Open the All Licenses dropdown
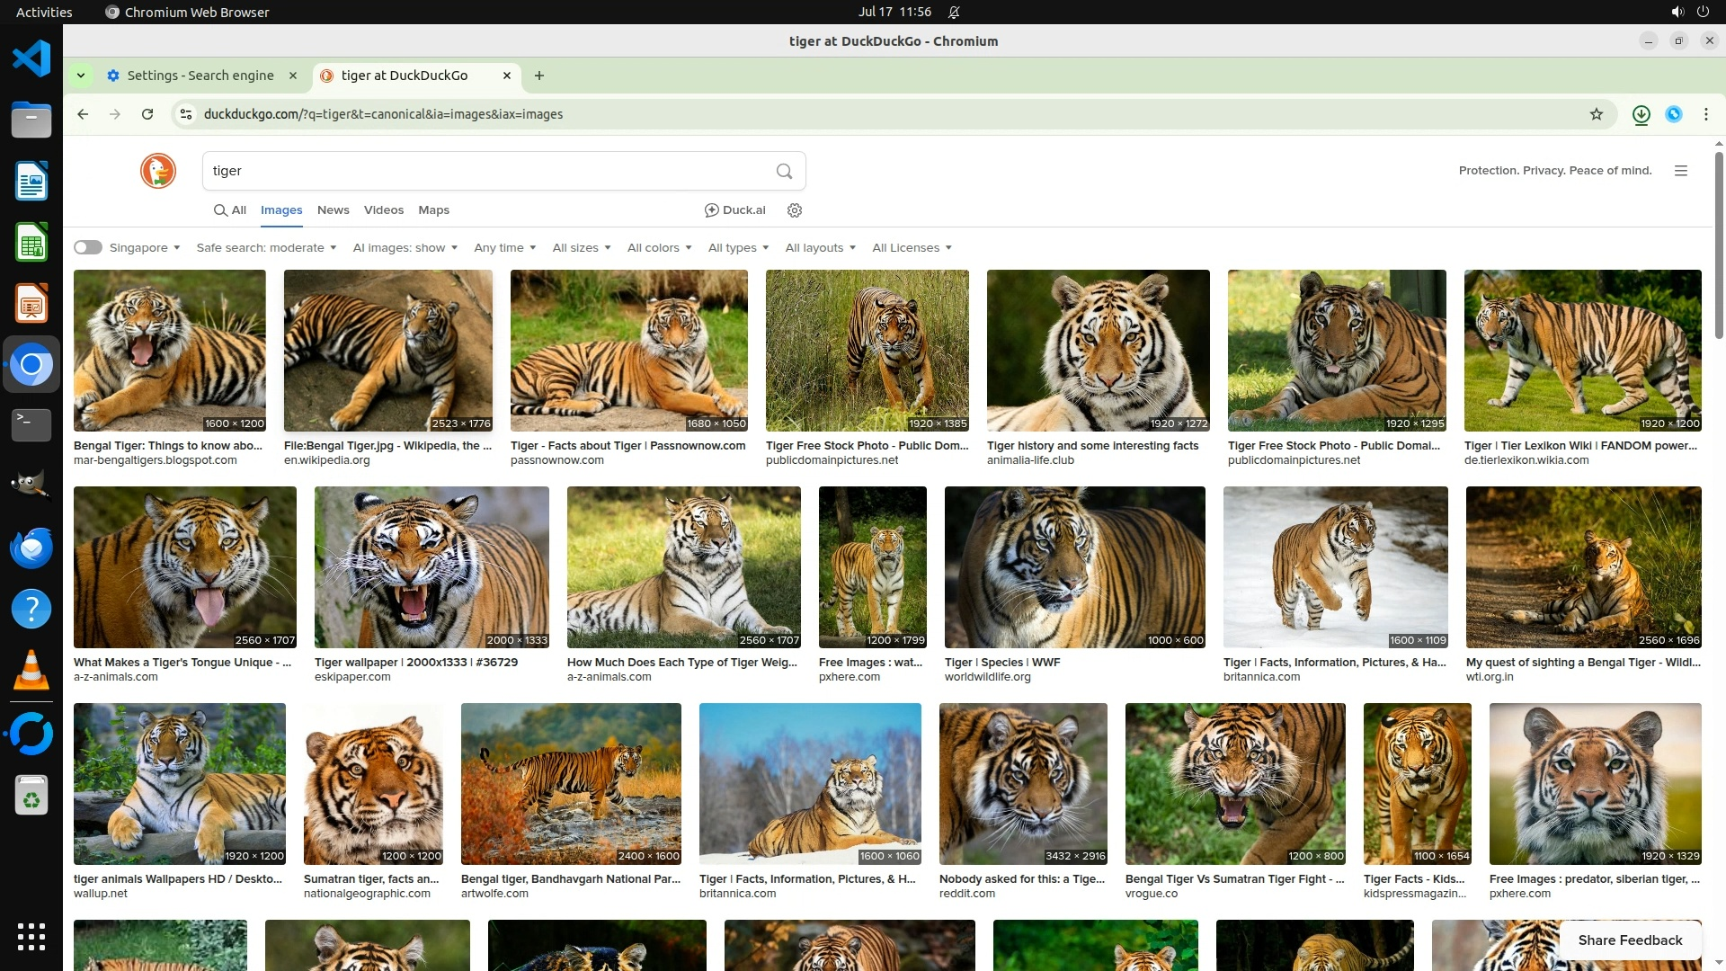The image size is (1726, 971). click(x=912, y=247)
